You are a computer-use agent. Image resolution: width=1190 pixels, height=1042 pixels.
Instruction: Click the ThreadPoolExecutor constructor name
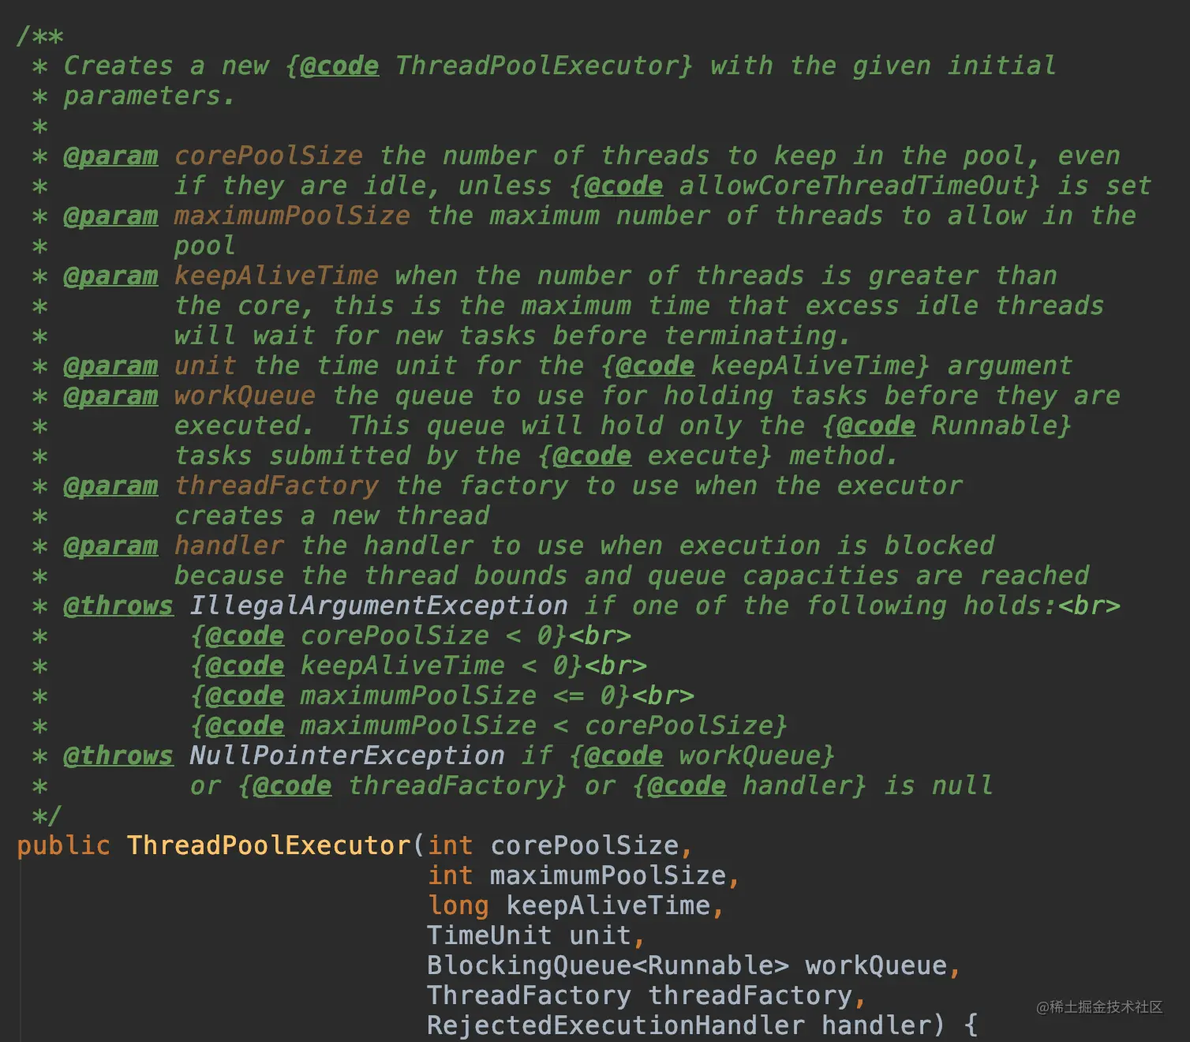tap(269, 845)
